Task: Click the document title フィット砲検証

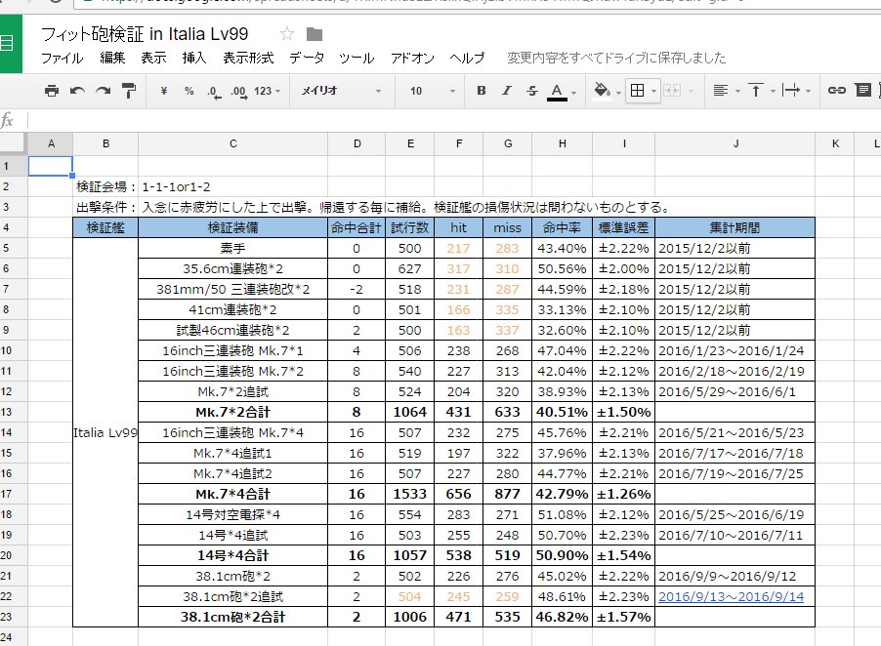Action: (x=145, y=34)
